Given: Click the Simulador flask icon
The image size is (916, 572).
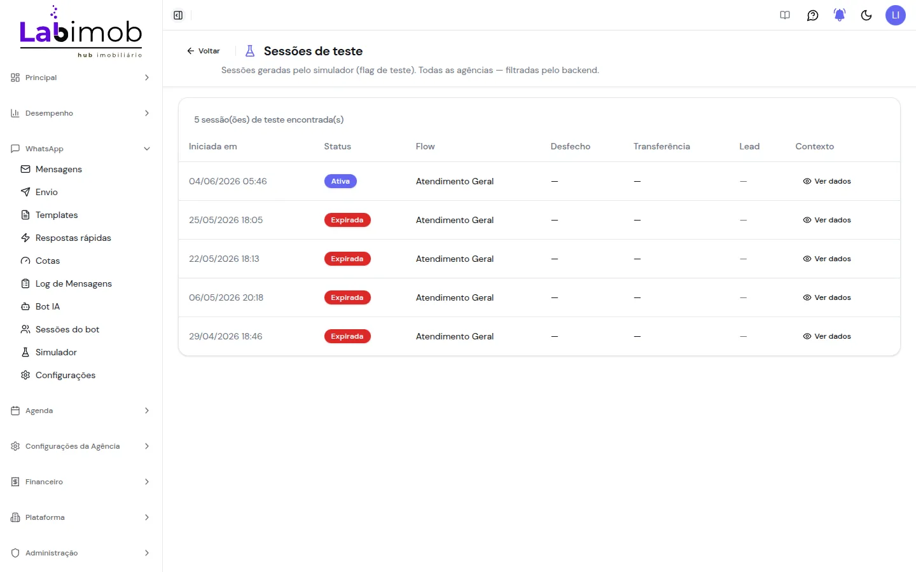Looking at the screenshot, I should (25, 352).
